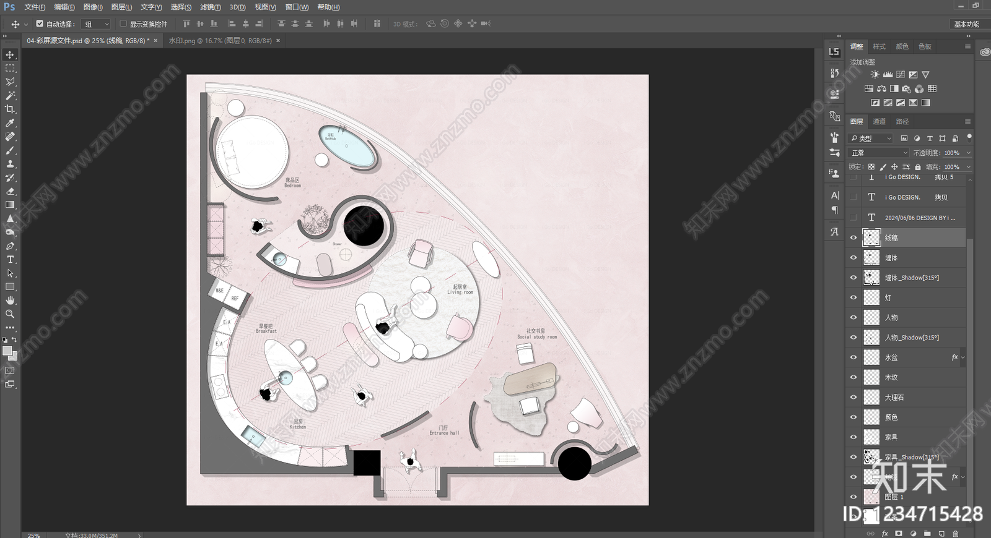This screenshot has height=538, width=991.
Task: Open the Auto-Select 组 dropdown
Action: click(x=97, y=24)
